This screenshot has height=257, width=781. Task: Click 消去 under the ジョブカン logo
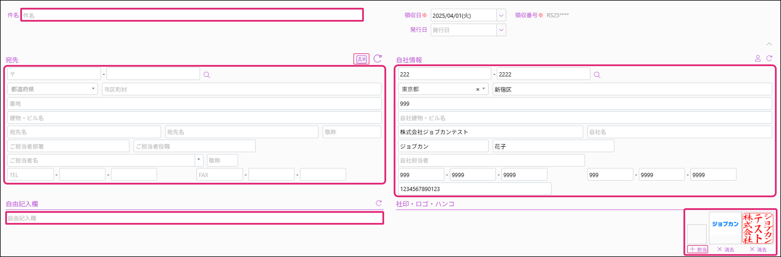click(725, 249)
